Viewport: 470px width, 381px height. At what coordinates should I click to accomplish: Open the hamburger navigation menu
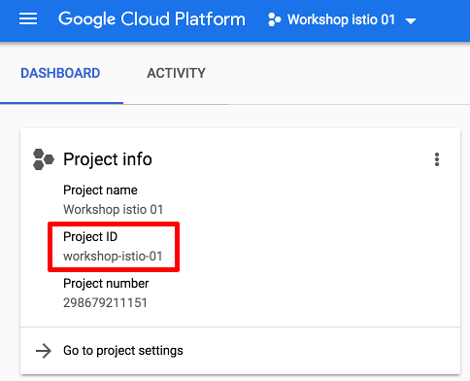tap(28, 18)
